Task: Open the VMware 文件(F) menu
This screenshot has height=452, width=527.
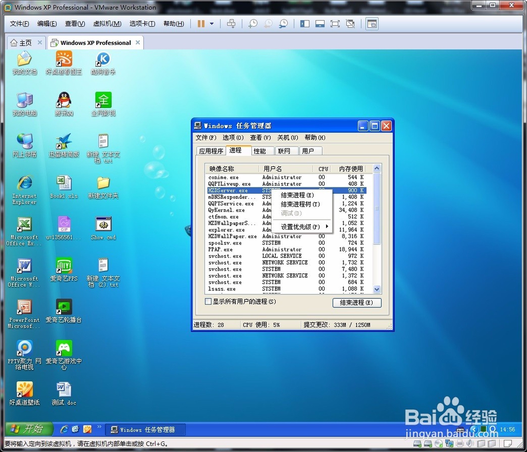Action: click(19, 24)
